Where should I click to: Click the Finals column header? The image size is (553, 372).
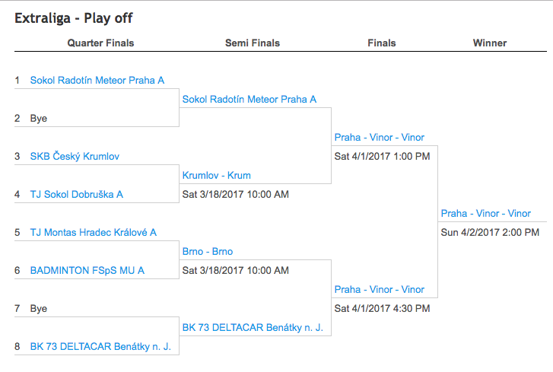[x=382, y=43]
